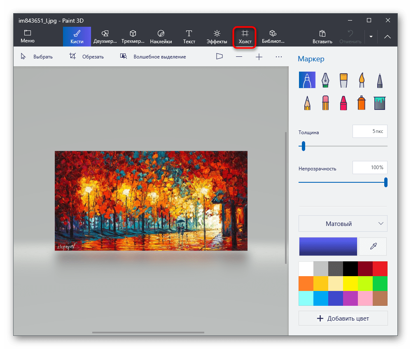Image resolution: width=411 pixels, height=349 pixels.
Task: Select the Fill bucket tool
Action: point(379,103)
